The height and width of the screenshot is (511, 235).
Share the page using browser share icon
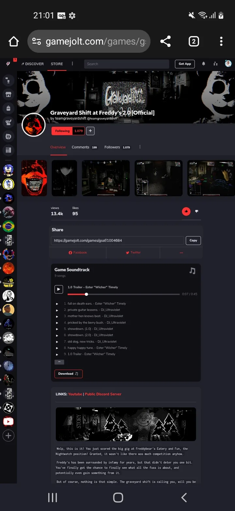[x=165, y=42]
